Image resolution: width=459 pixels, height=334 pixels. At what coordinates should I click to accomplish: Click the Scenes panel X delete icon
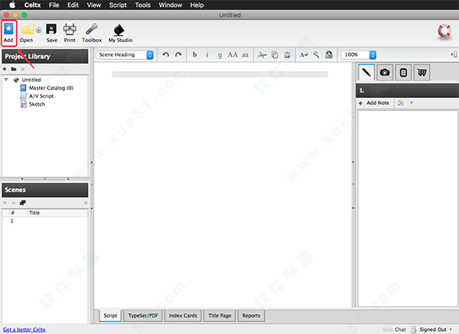(x=86, y=203)
